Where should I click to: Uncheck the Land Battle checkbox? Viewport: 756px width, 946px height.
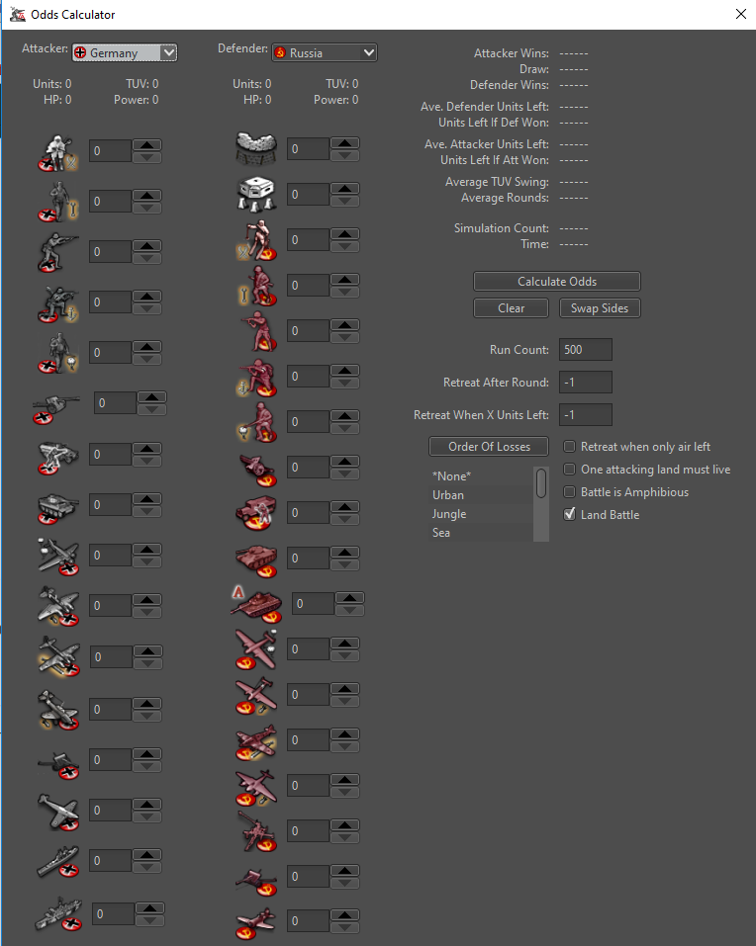tap(569, 514)
